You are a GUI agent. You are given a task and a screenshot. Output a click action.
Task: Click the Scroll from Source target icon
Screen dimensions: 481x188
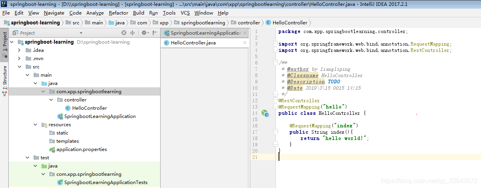tap(124, 33)
